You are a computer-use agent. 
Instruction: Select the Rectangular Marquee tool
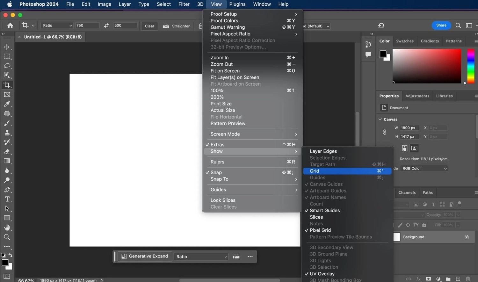(7, 56)
